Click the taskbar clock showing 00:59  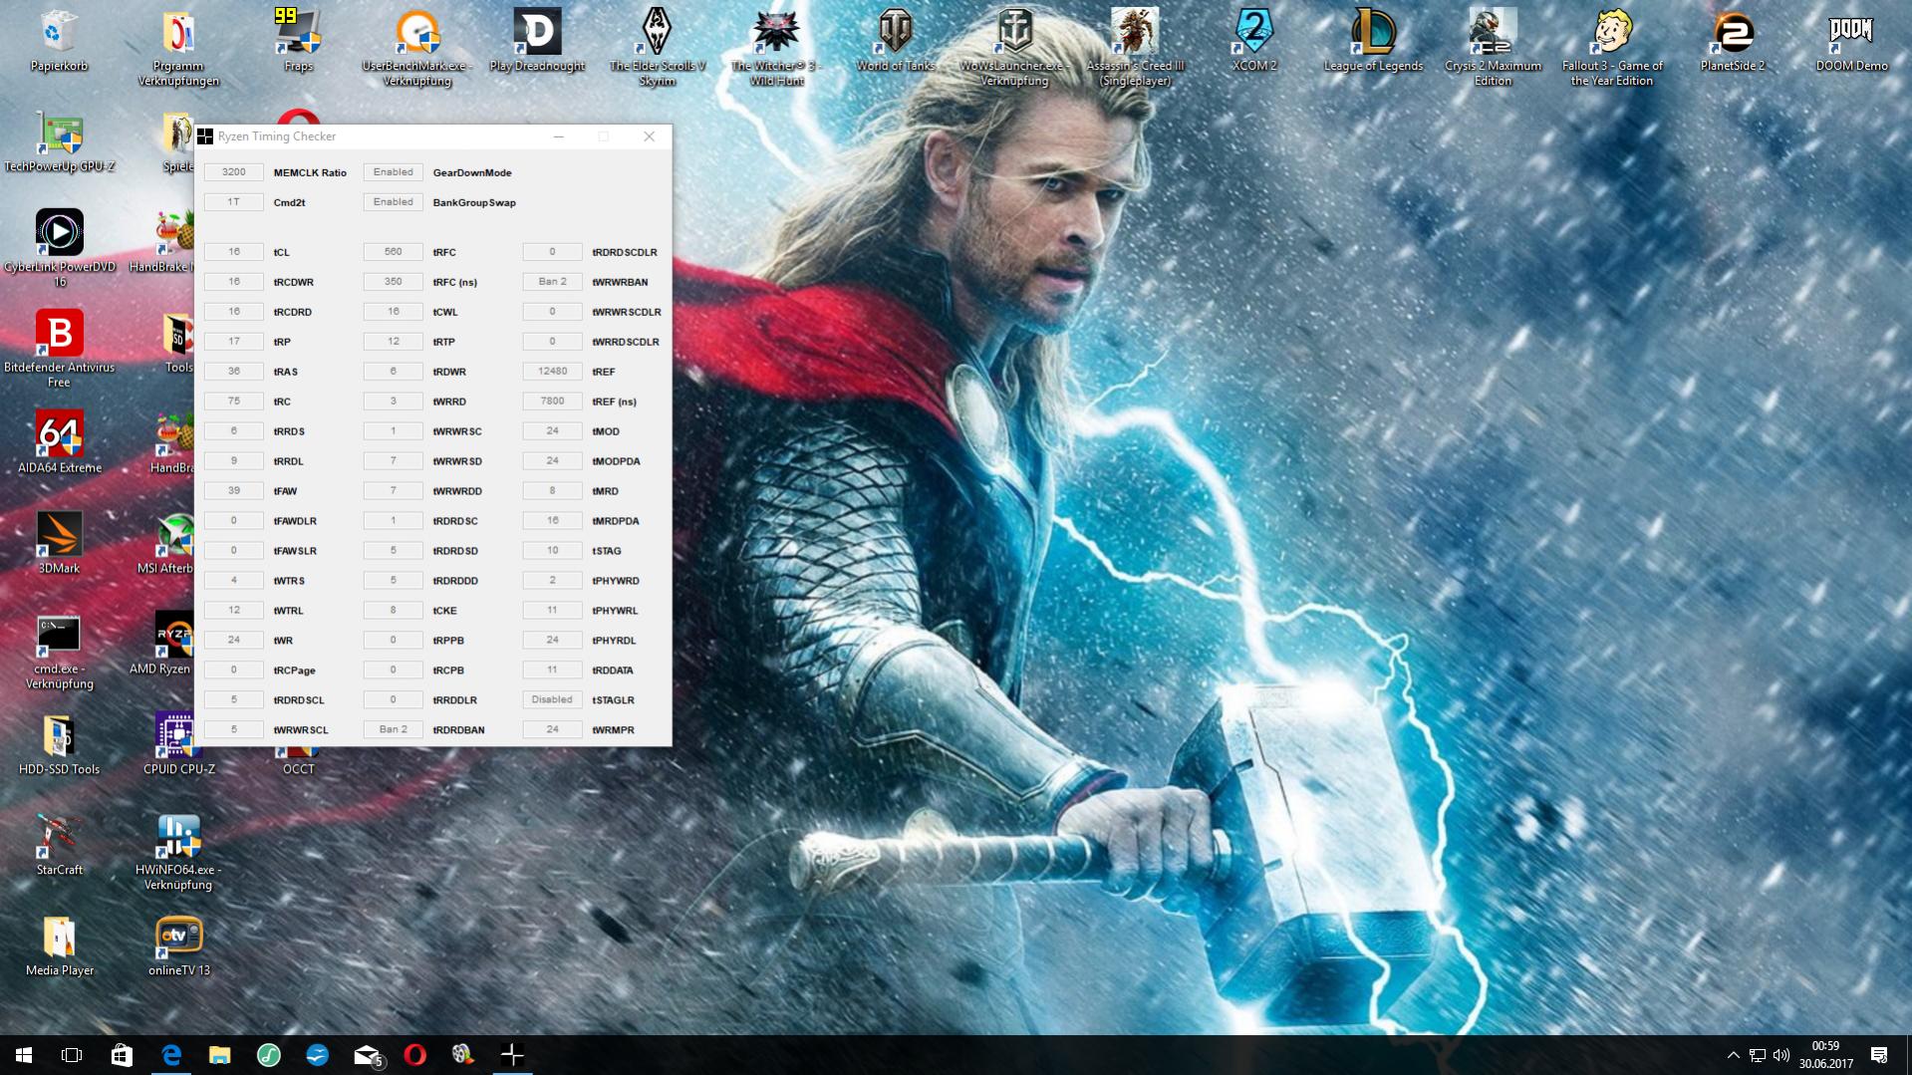click(1825, 1055)
